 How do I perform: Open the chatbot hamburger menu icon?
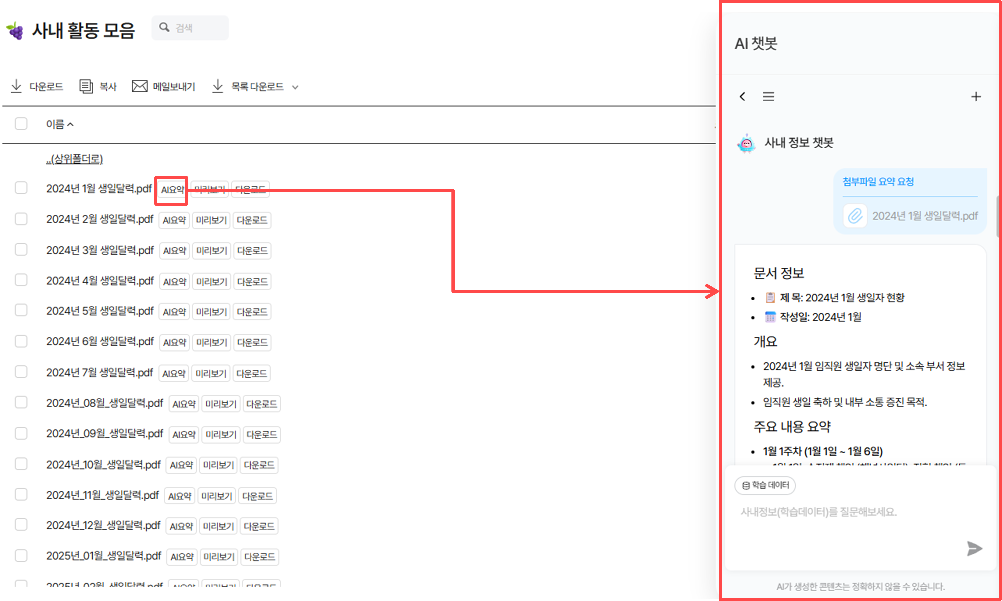(x=768, y=97)
